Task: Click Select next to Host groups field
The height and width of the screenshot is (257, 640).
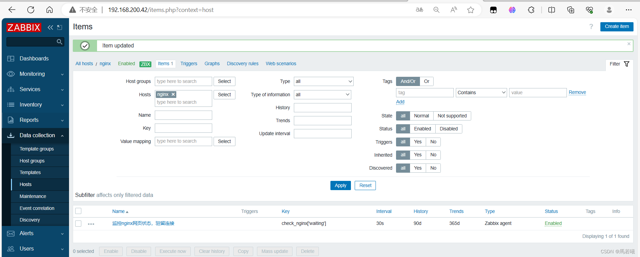Action: tap(224, 81)
